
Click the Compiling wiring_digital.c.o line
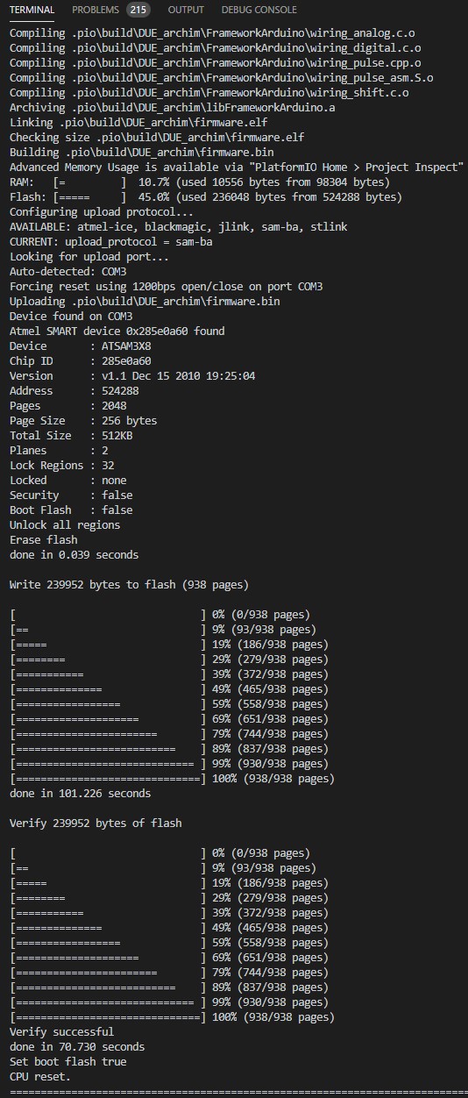tap(215, 48)
